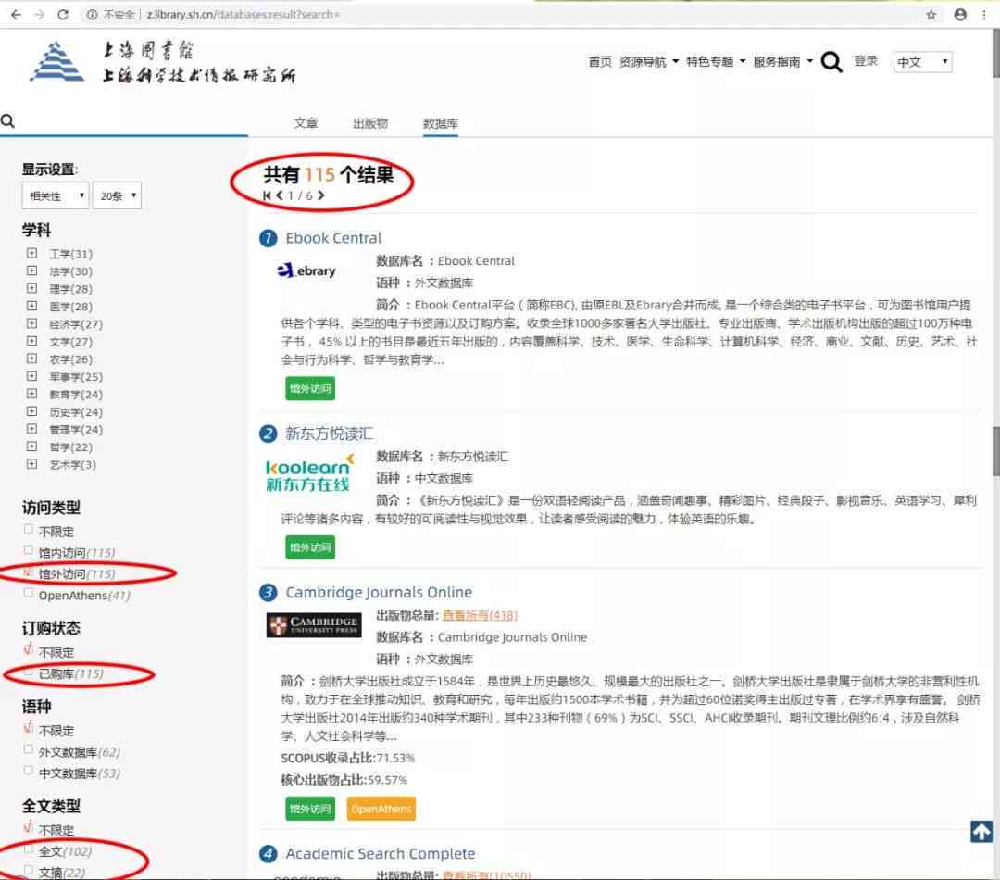Jump to first results page icon
This screenshot has width=1000, height=880.
[x=267, y=195]
